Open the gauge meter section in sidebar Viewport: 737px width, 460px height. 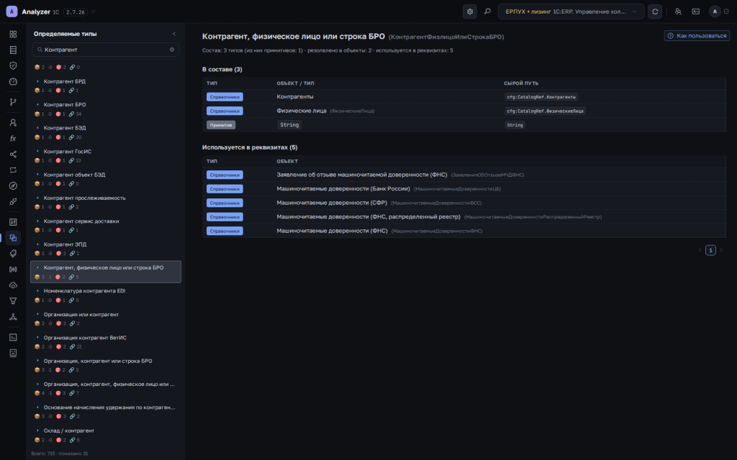(x=13, y=82)
